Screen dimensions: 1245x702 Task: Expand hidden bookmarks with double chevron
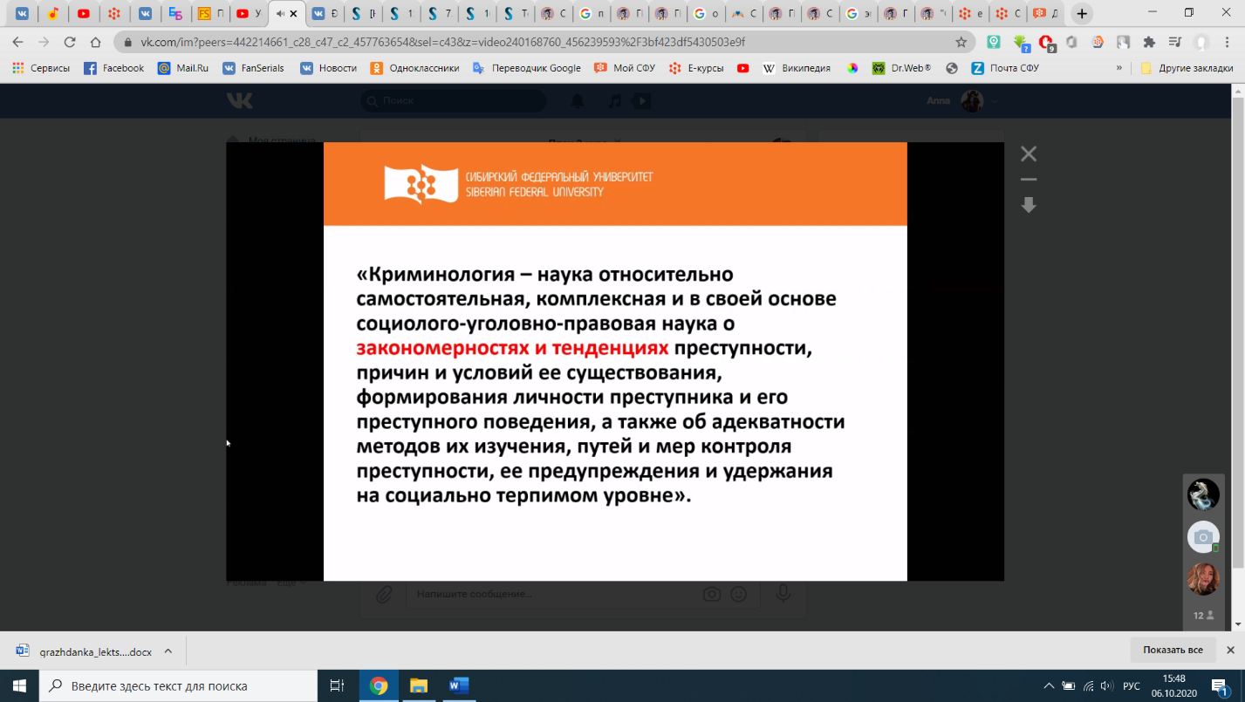(1119, 68)
